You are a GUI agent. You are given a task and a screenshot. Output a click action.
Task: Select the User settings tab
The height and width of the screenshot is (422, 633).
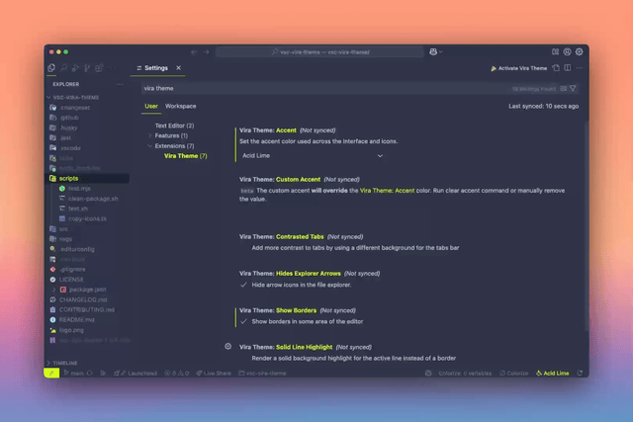pyautogui.click(x=151, y=106)
